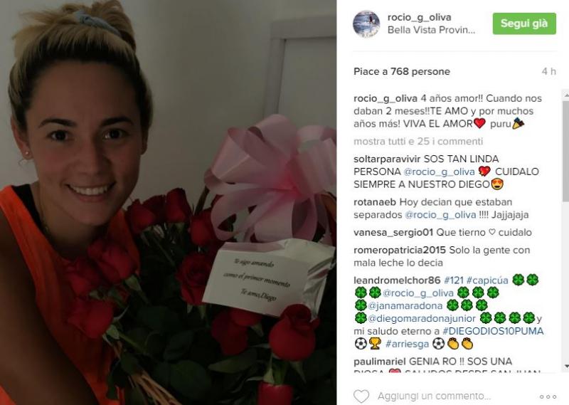This screenshot has height=405, width=569.
Task: Like the post with the heart icon
Action: [361, 396]
